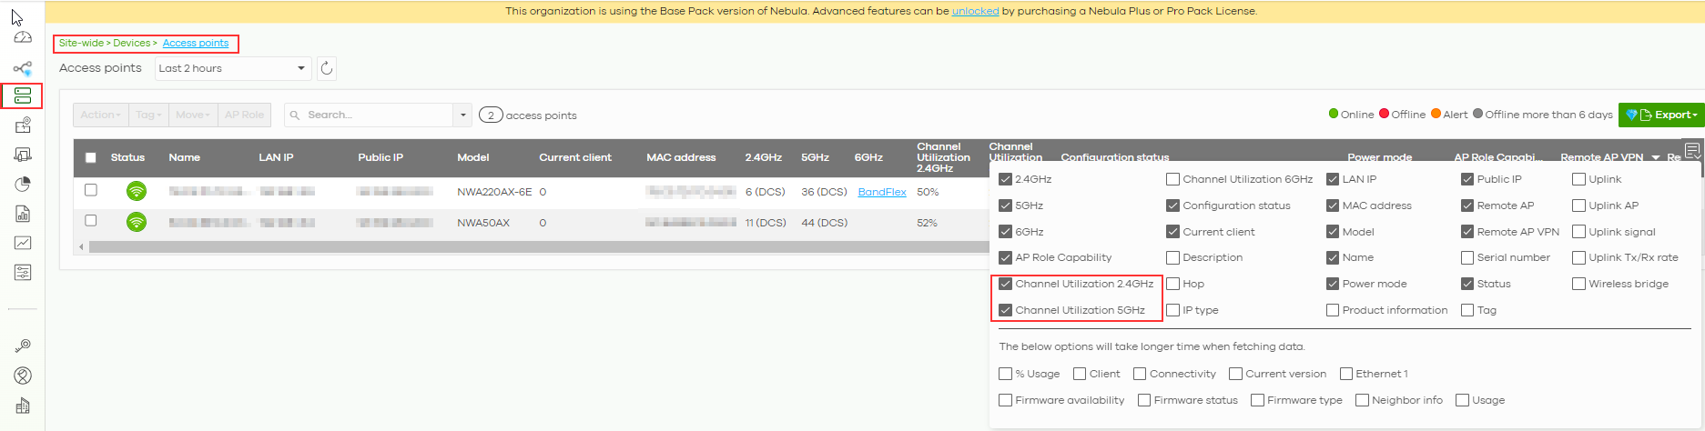Open the Last 2 hours time dropdown
1705x431 pixels.
pos(232,68)
